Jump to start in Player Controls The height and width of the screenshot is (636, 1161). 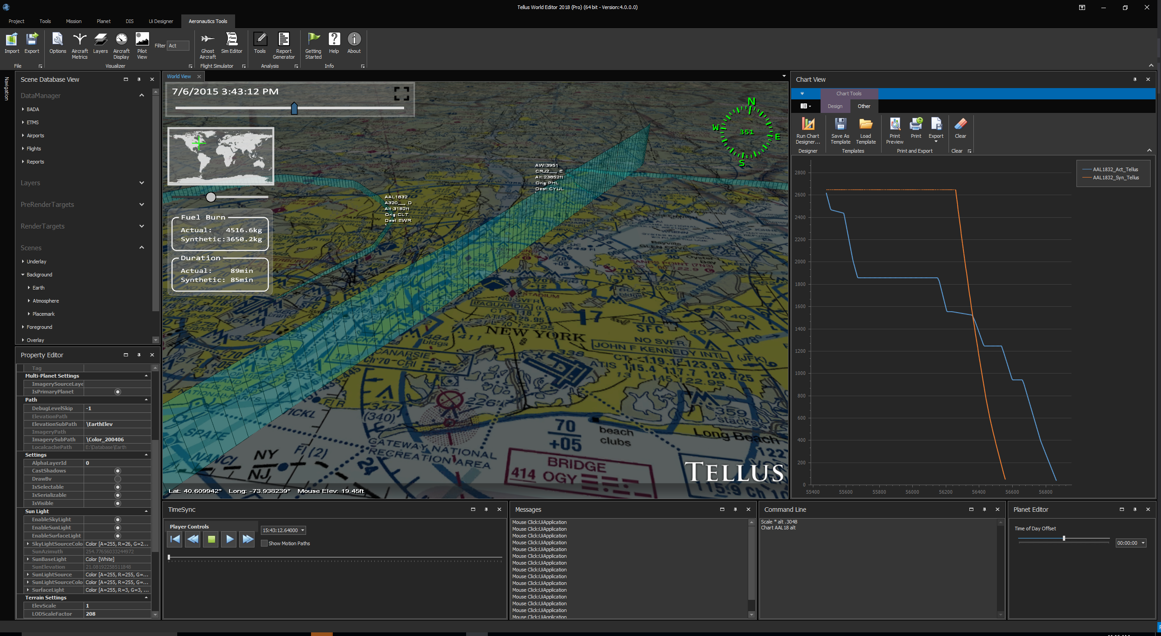pos(175,539)
